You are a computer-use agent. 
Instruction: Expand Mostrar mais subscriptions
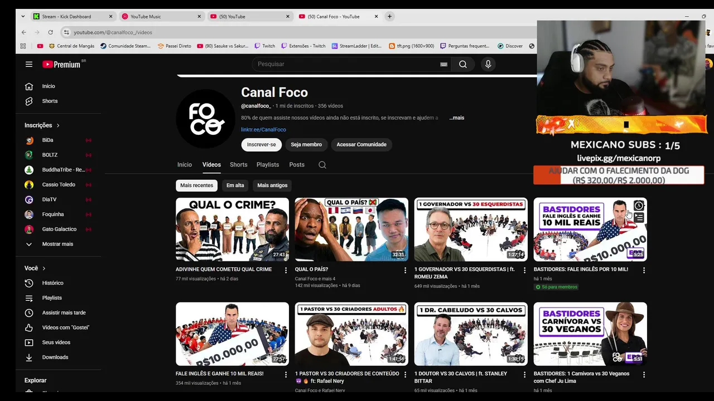[x=59, y=244]
